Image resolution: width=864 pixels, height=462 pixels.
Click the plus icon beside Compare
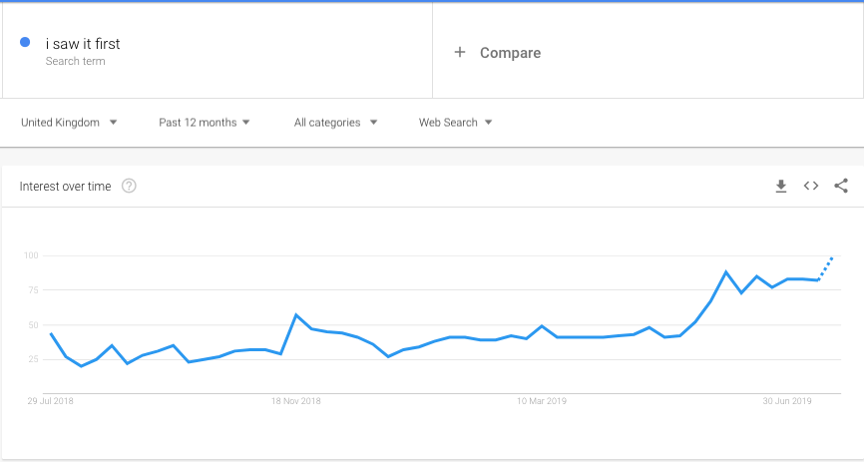460,52
